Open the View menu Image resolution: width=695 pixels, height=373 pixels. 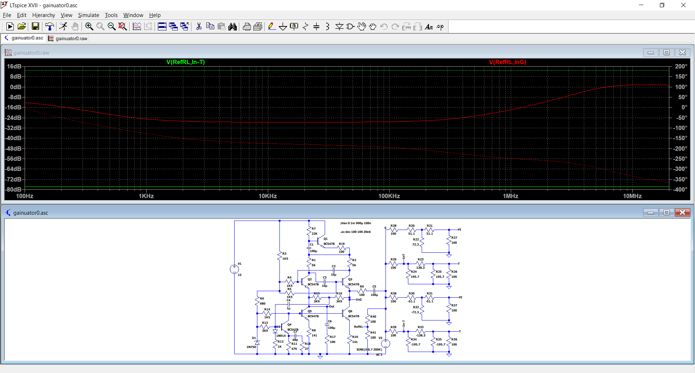point(66,15)
